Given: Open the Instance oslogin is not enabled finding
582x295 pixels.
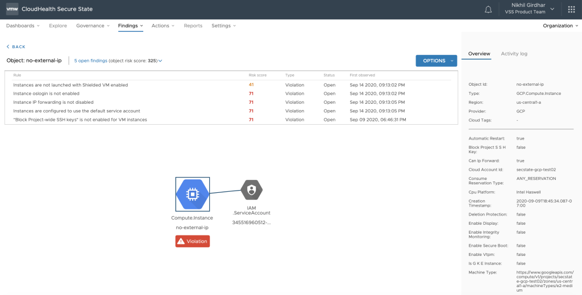Looking at the screenshot, I should point(47,94).
